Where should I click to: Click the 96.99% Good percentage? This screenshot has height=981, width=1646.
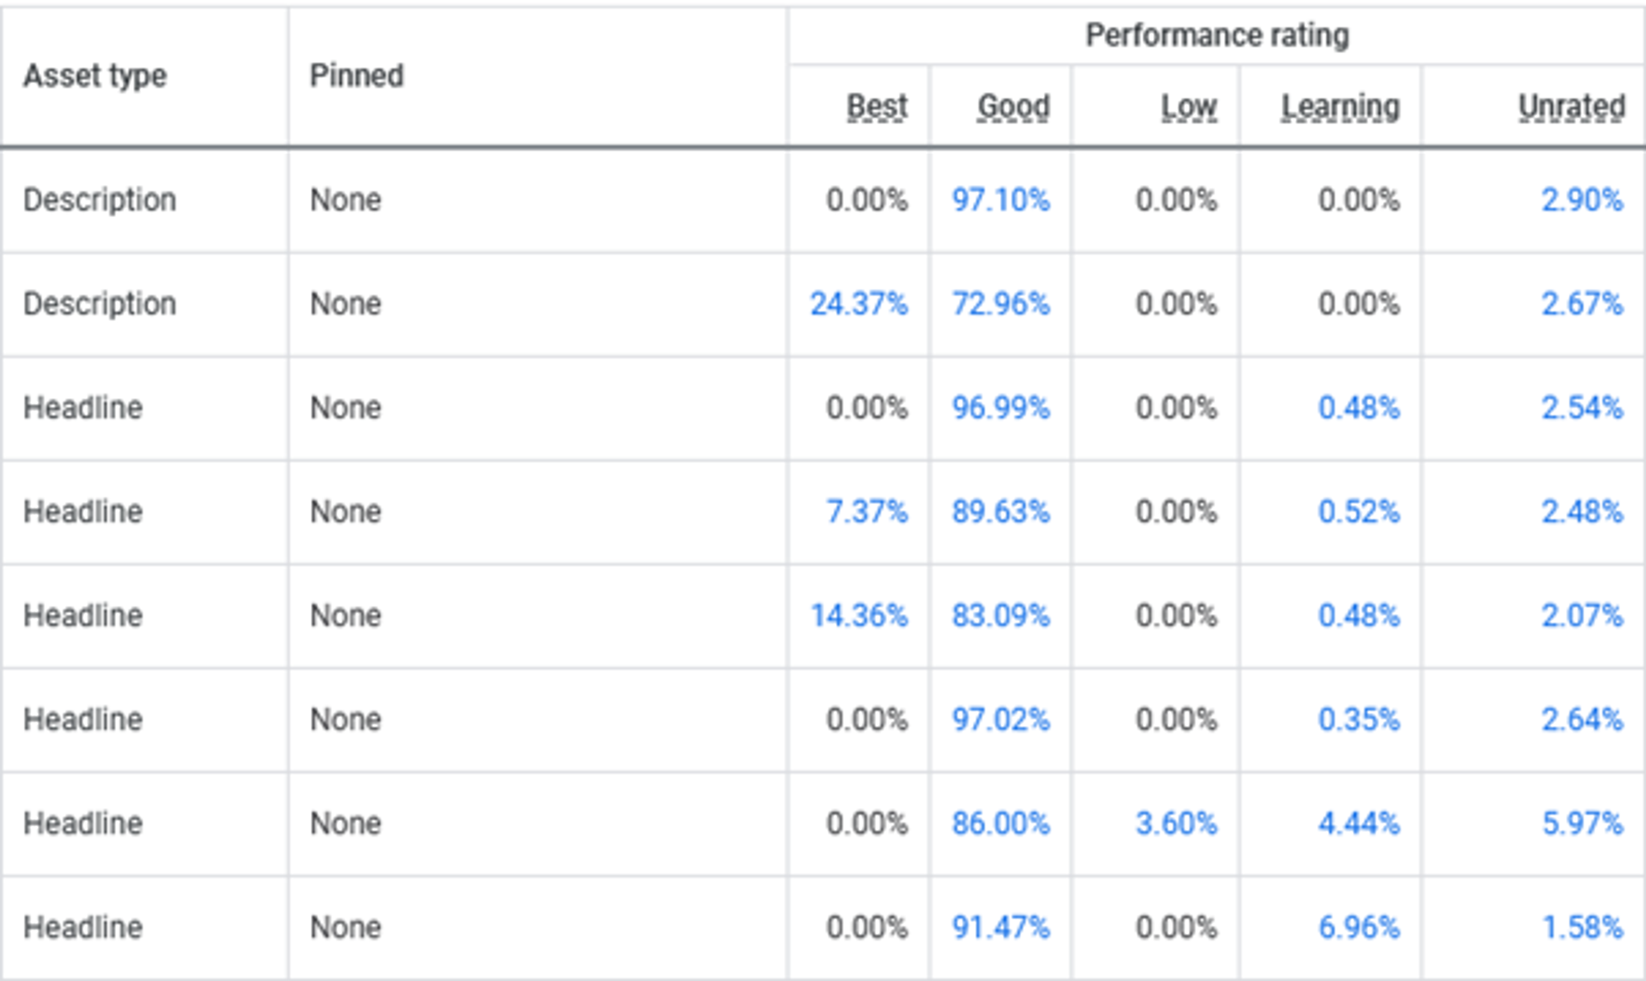click(x=1000, y=408)
